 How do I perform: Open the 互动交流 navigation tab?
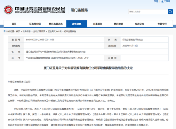[139, 24]
